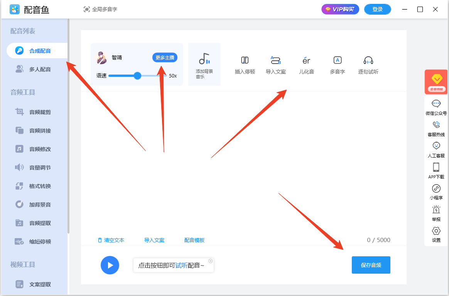Screen dimensions: 449x296
Task: Minimize the 配音鱼 window
Action: (x=405, y=9)
